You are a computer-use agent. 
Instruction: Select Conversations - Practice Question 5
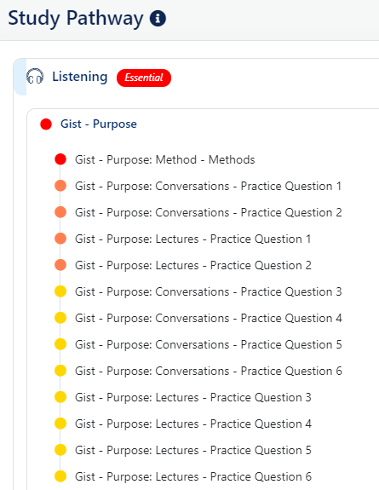click(x=208, y=344)
